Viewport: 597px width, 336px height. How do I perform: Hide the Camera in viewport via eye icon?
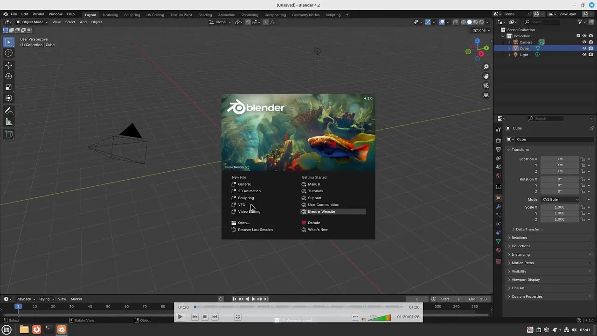[584, 42]
